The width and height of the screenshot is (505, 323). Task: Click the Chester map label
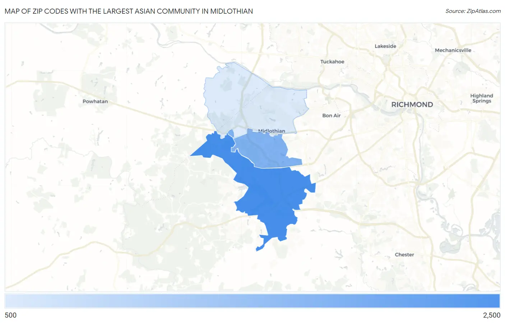pos(404,254)
